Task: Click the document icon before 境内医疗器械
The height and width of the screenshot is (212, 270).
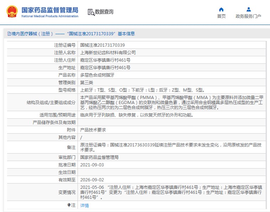Action: click(x=9, y=34)
